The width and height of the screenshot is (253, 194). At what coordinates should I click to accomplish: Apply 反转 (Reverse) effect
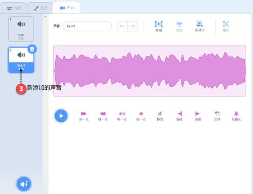(x=217, y=116)
